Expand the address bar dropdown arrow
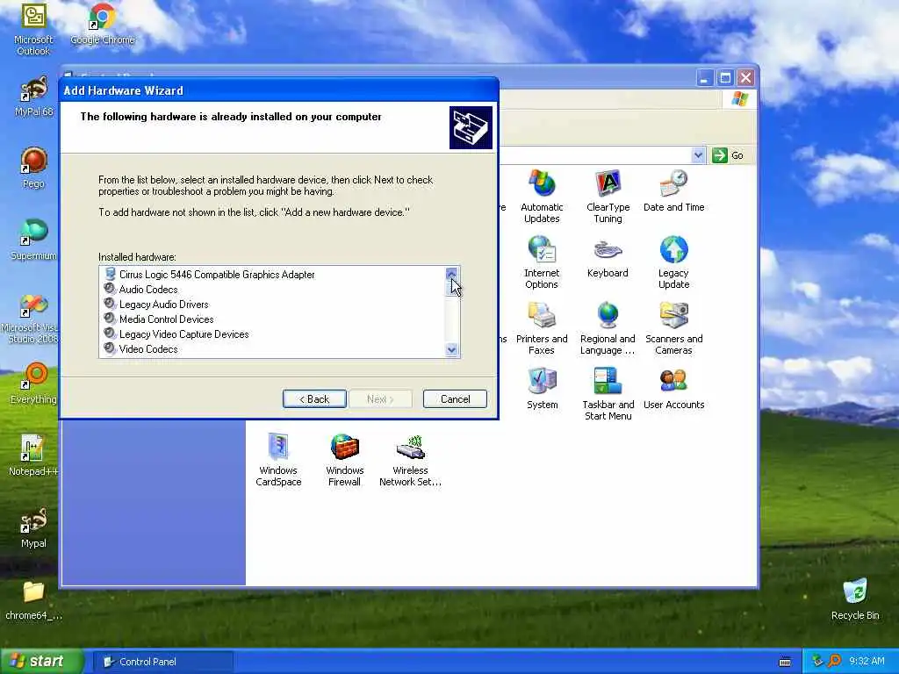This screenshot has height=674, width=899. tap(698, 155)
